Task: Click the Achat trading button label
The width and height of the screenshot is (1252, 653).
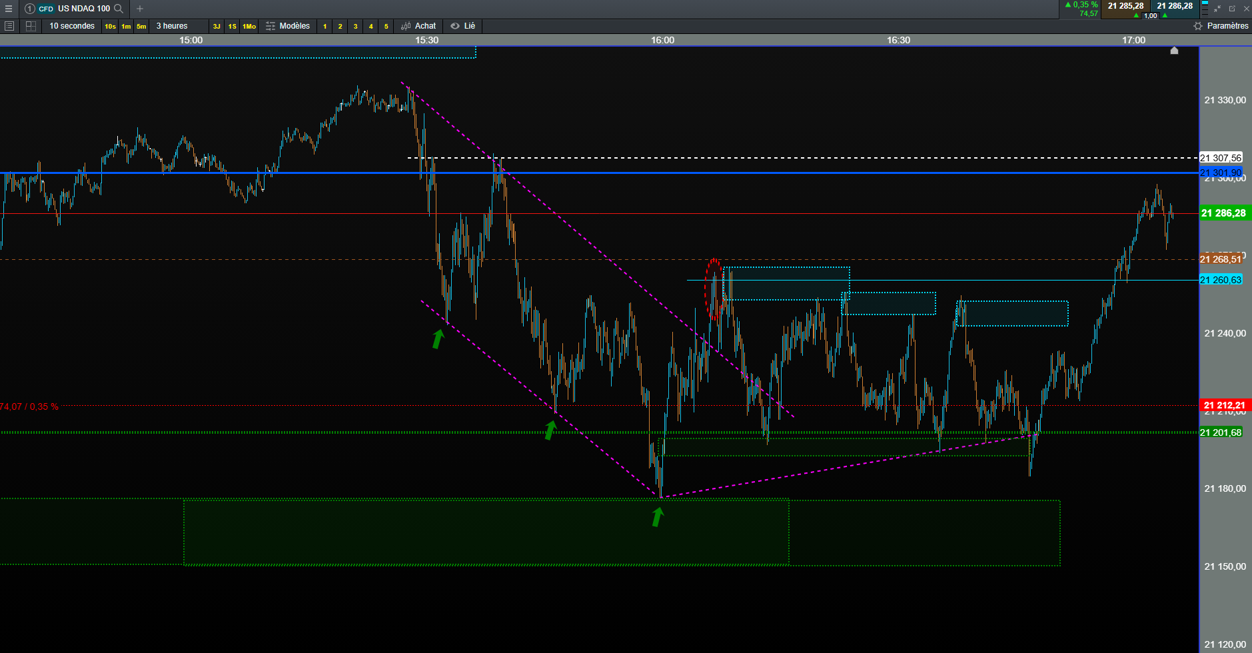Action: pyautogui.click(x=425, y=26)
